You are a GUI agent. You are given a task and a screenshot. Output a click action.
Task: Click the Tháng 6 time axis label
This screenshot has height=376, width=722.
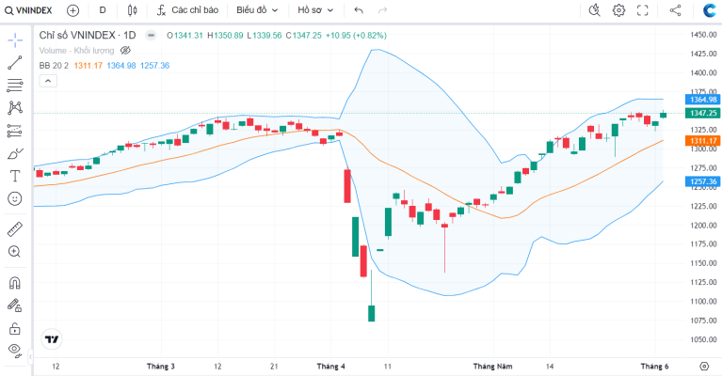coord(654,367)
